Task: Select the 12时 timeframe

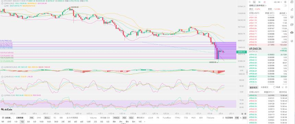Action: coord(89,122)
